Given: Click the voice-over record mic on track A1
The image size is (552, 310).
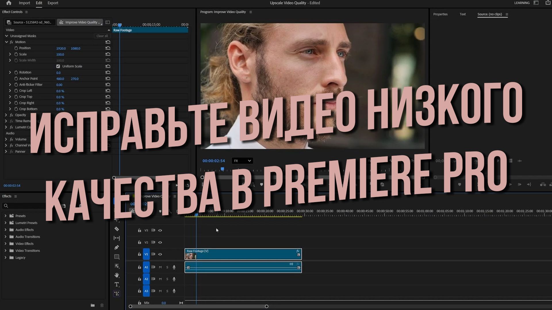Looking at the screenshot, I should [174, 267].
